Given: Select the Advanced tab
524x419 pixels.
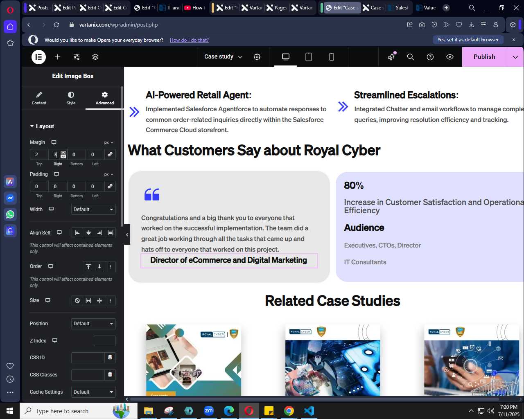Looking at the screenshot, I should click(105, 98).
